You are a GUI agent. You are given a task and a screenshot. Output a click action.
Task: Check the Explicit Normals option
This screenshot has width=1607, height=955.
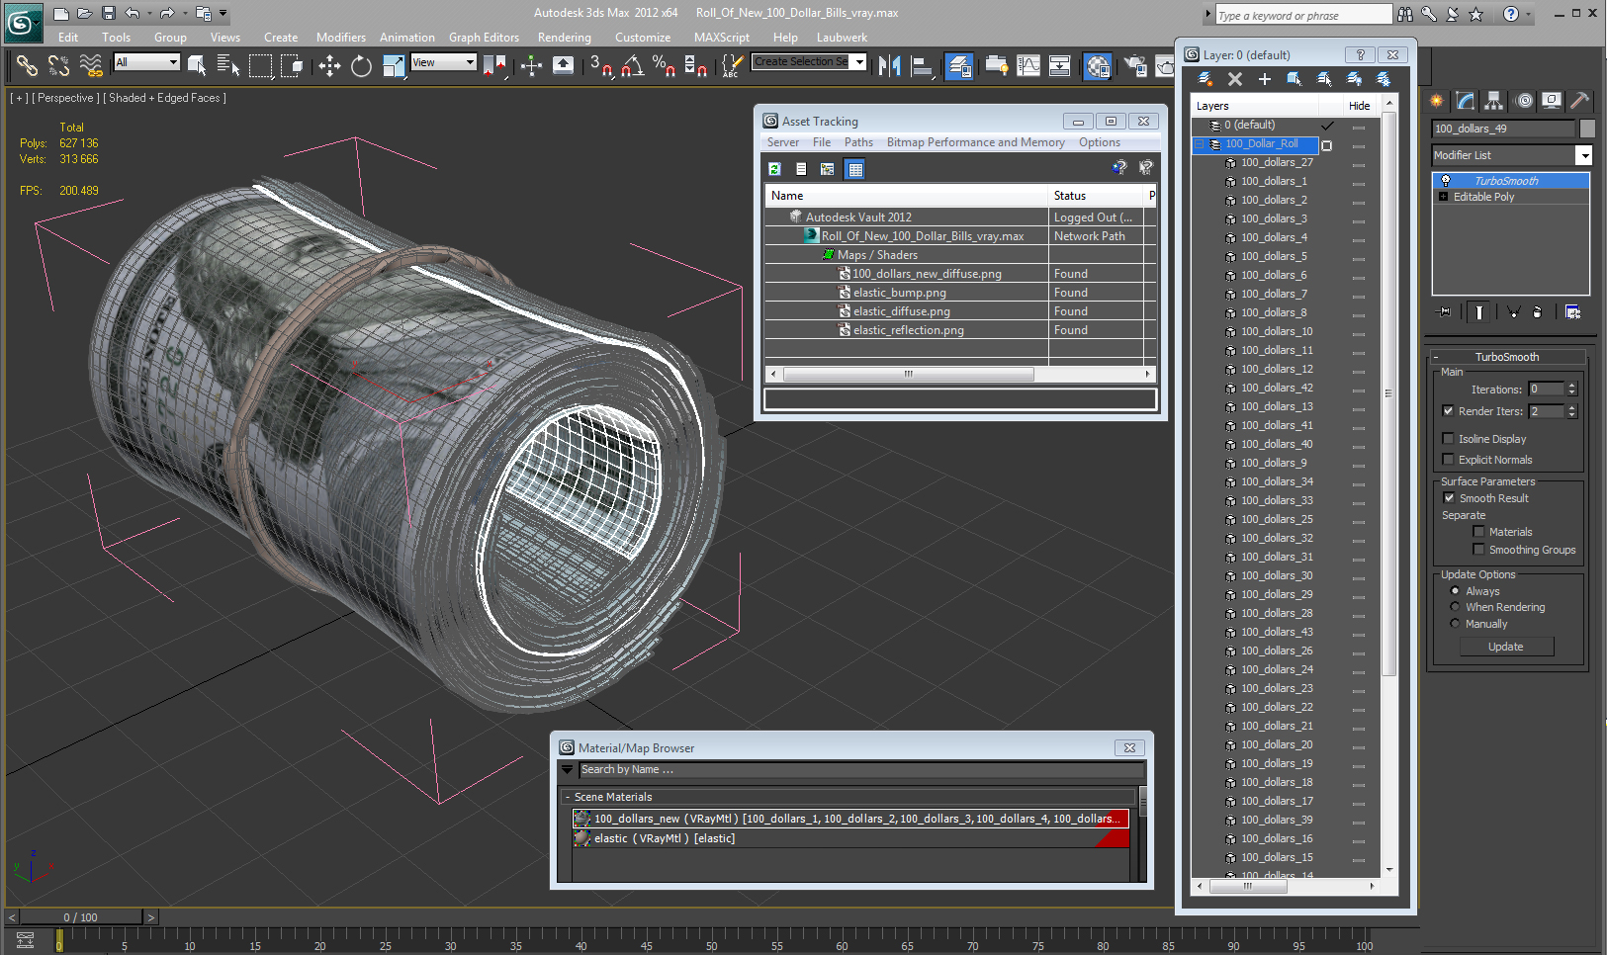1448,460
